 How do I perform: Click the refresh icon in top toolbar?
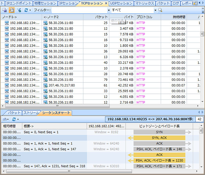[26, 10]
